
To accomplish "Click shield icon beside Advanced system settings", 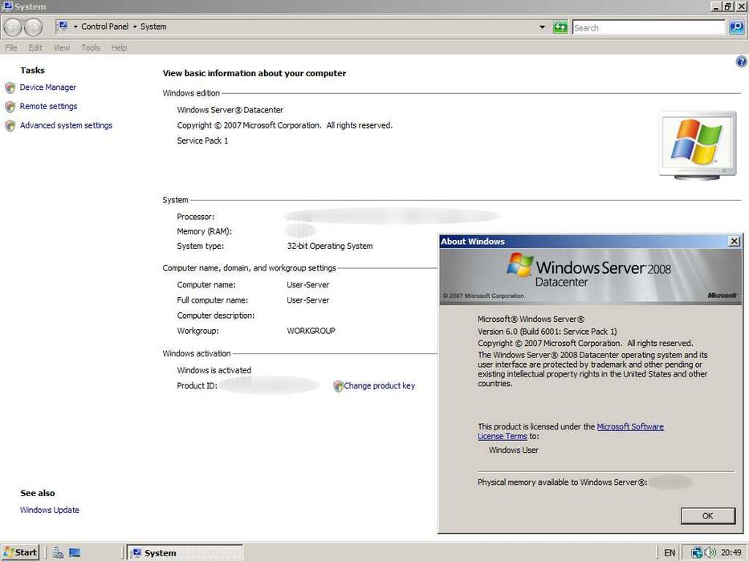I will (x=10, y=126).
